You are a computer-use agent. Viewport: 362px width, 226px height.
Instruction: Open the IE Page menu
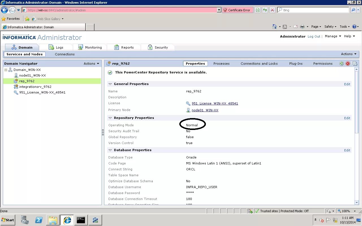(316, 27)
